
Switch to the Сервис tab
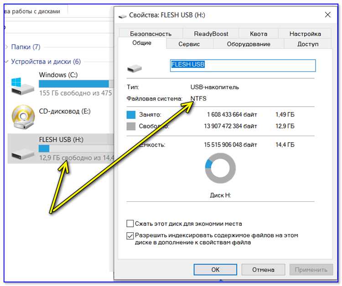189,44
